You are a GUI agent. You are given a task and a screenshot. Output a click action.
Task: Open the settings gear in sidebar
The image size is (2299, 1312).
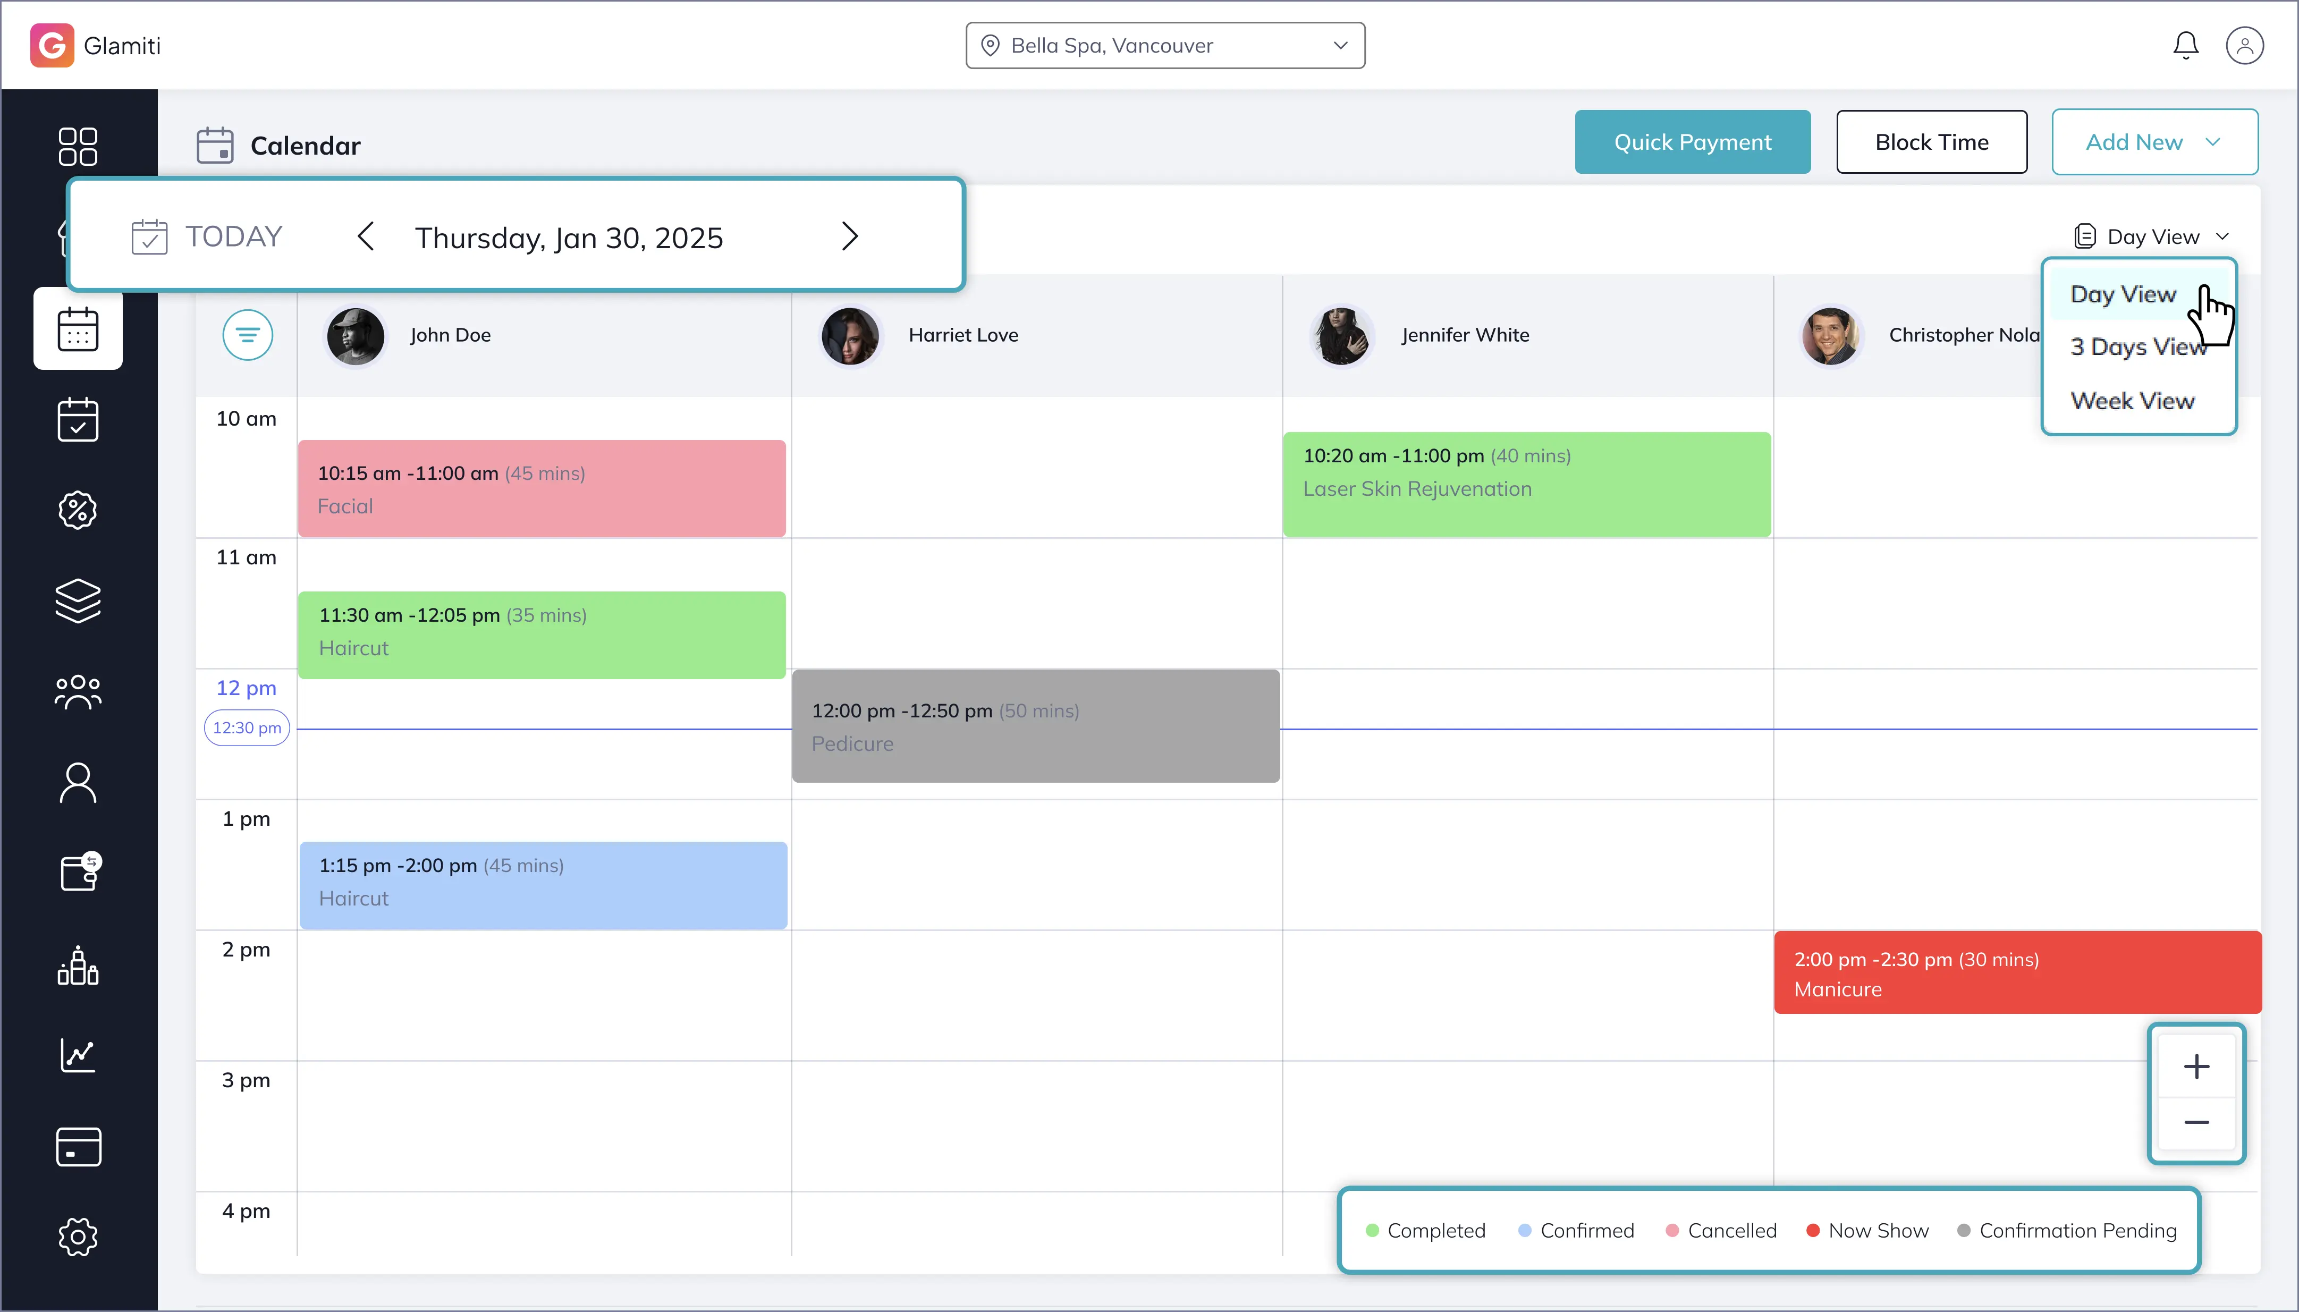coord(78,1237)
